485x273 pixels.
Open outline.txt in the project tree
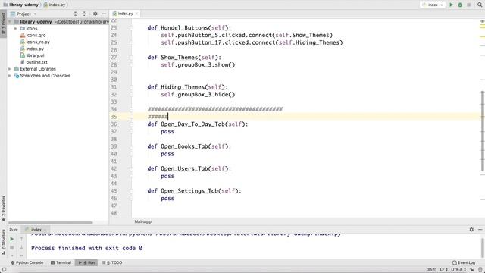[x=33, y=62]
